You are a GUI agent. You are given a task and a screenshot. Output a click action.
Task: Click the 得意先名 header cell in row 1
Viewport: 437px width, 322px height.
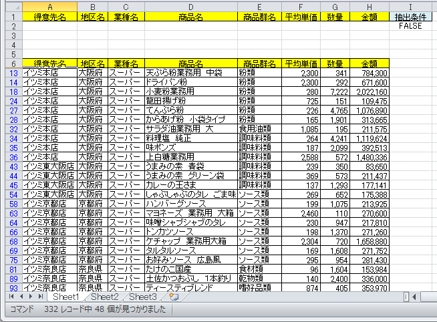tap(49, 17)
